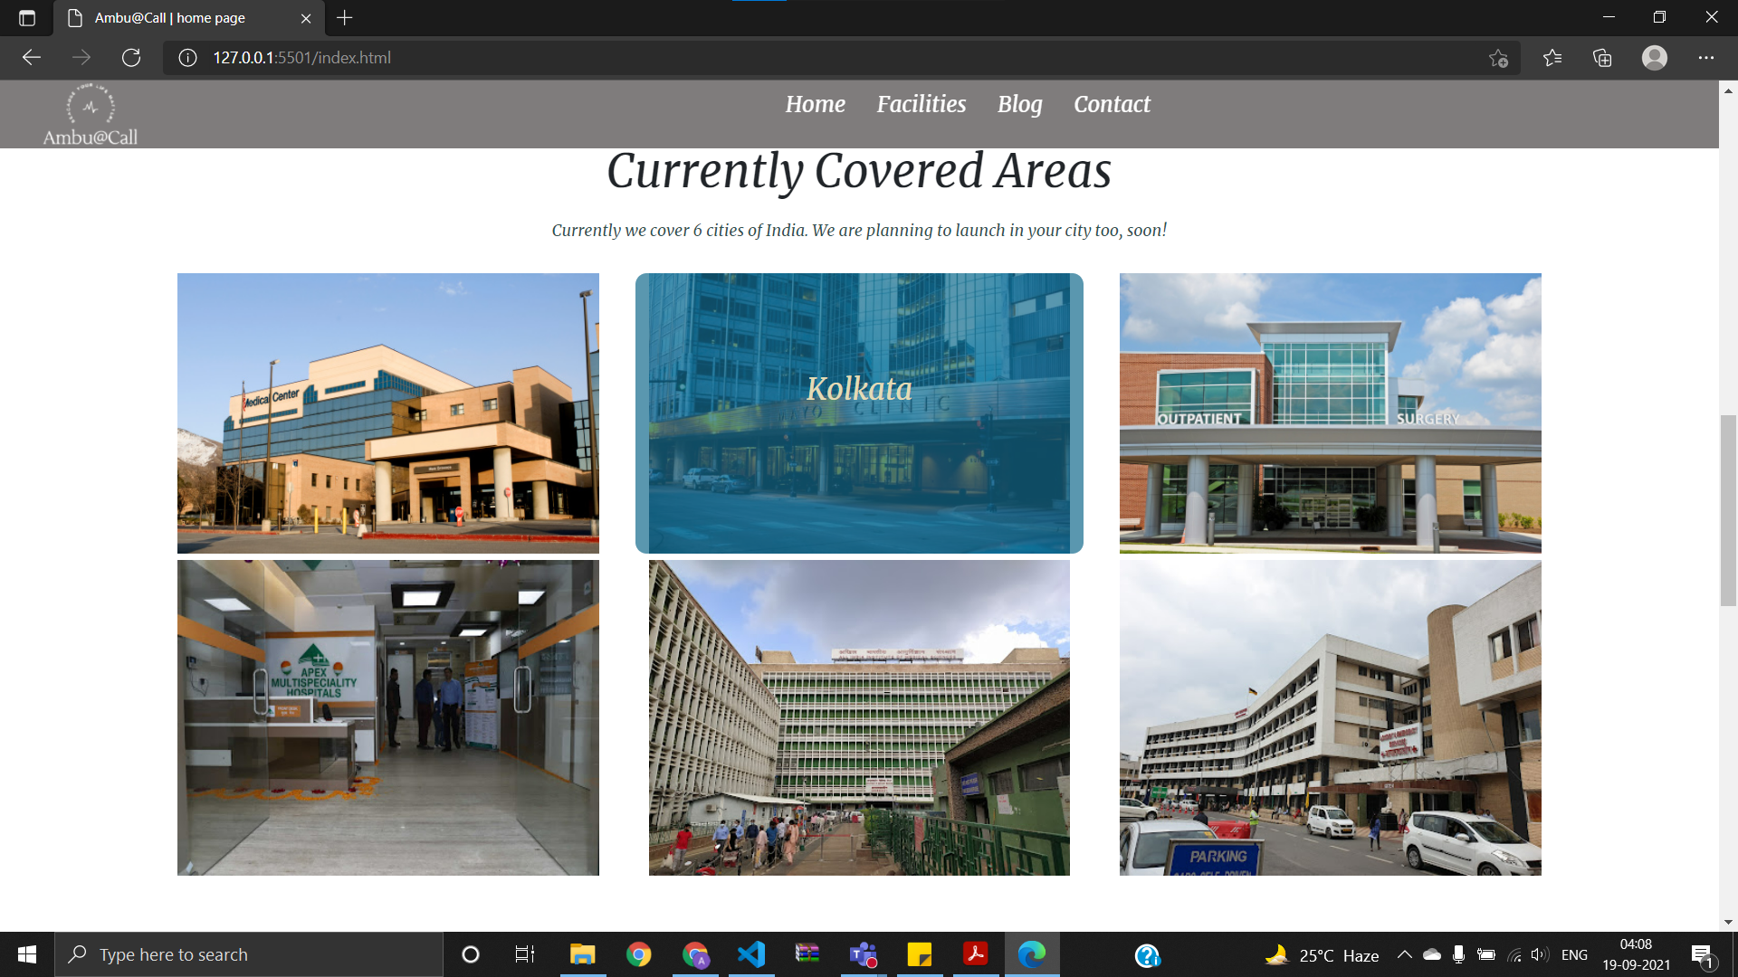Open browser Favorites icon
1738x977 pixels.
[1552, 58]
